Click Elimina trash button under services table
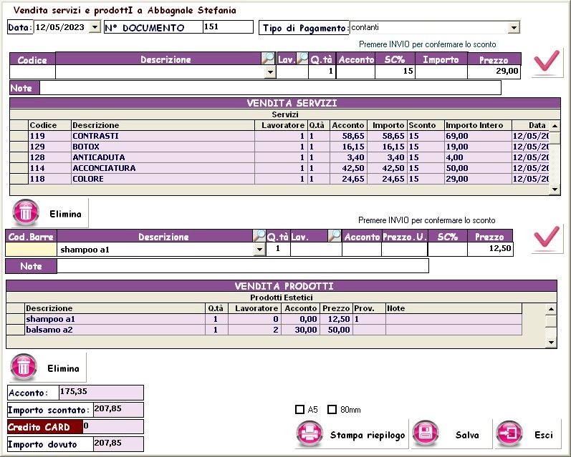 coord(49,213)
